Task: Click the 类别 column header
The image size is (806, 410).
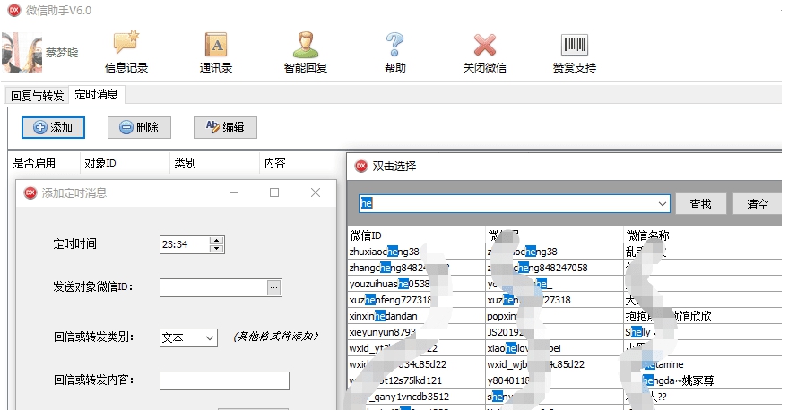Action: (214, 163)
